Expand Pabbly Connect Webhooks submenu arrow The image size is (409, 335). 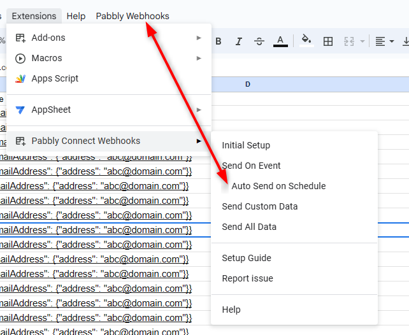[199, 141]
